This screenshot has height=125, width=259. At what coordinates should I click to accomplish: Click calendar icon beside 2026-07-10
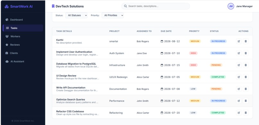pos(162,53)
